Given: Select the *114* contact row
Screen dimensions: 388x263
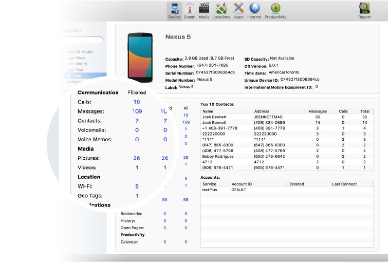Looking at the screenshot, I should (287, 140).
